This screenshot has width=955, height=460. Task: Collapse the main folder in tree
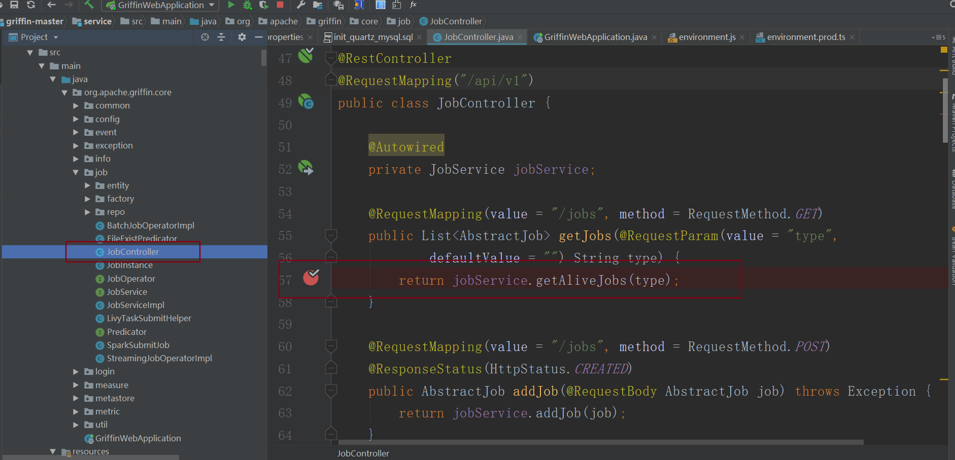pyautogui.click(x=42, y=66)
